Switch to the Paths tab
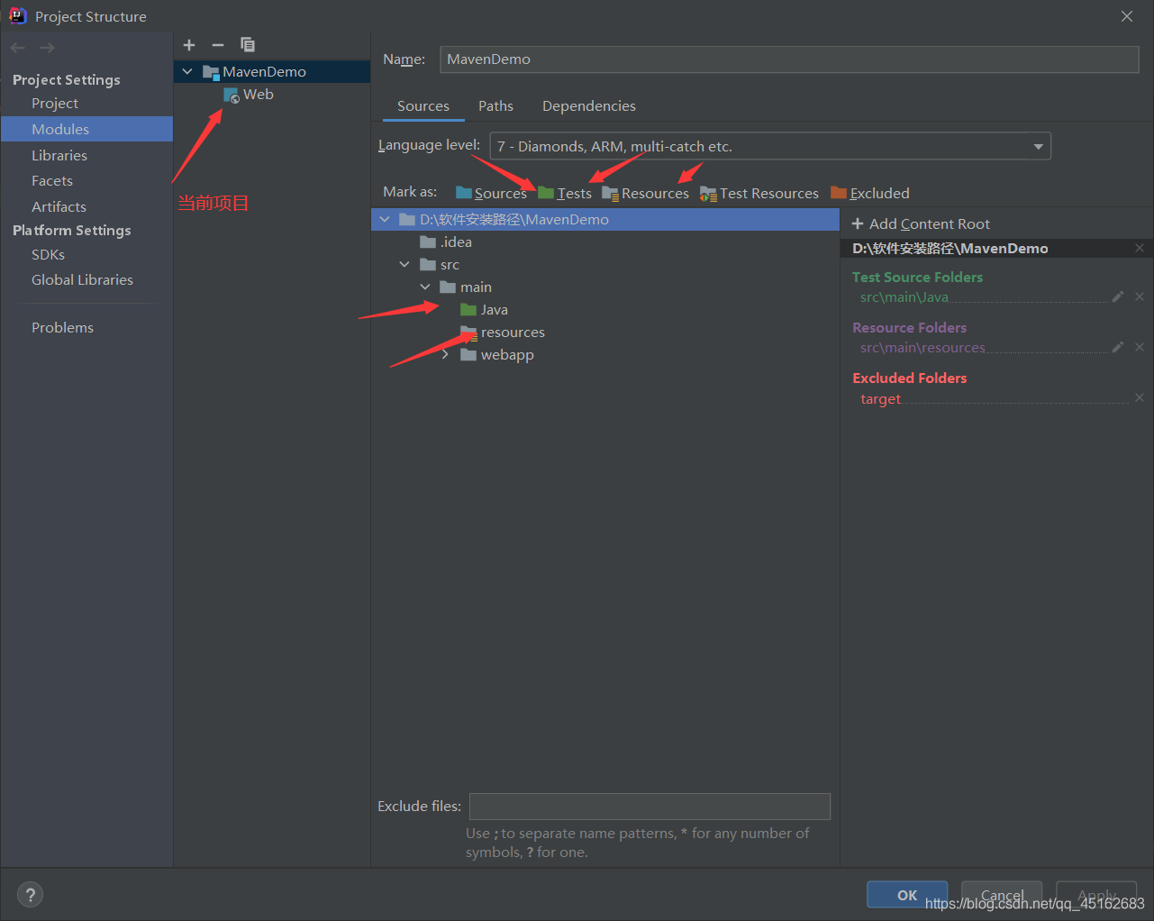Image resolution: width=1154 pixels, height=921 pixels. click(x=495, y=106)
